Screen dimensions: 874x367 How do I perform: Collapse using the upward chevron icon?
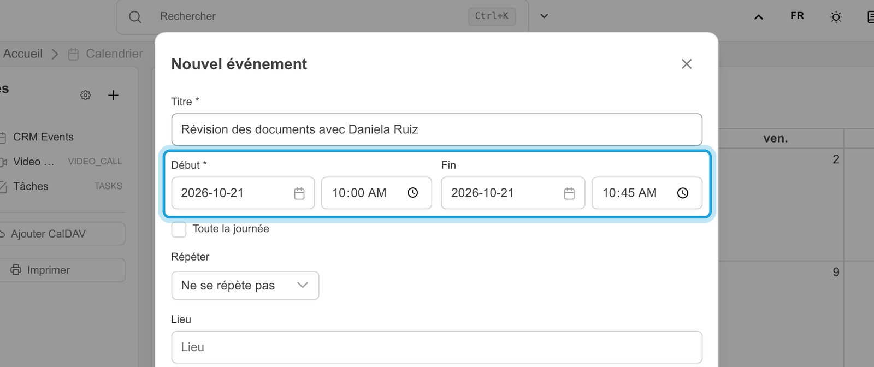[759, 17]
